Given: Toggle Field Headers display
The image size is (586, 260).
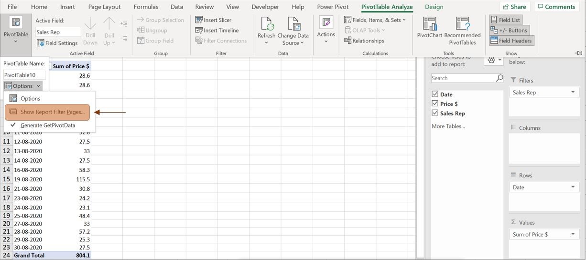Looking at the screenshot, I should [x=511, y=41].
